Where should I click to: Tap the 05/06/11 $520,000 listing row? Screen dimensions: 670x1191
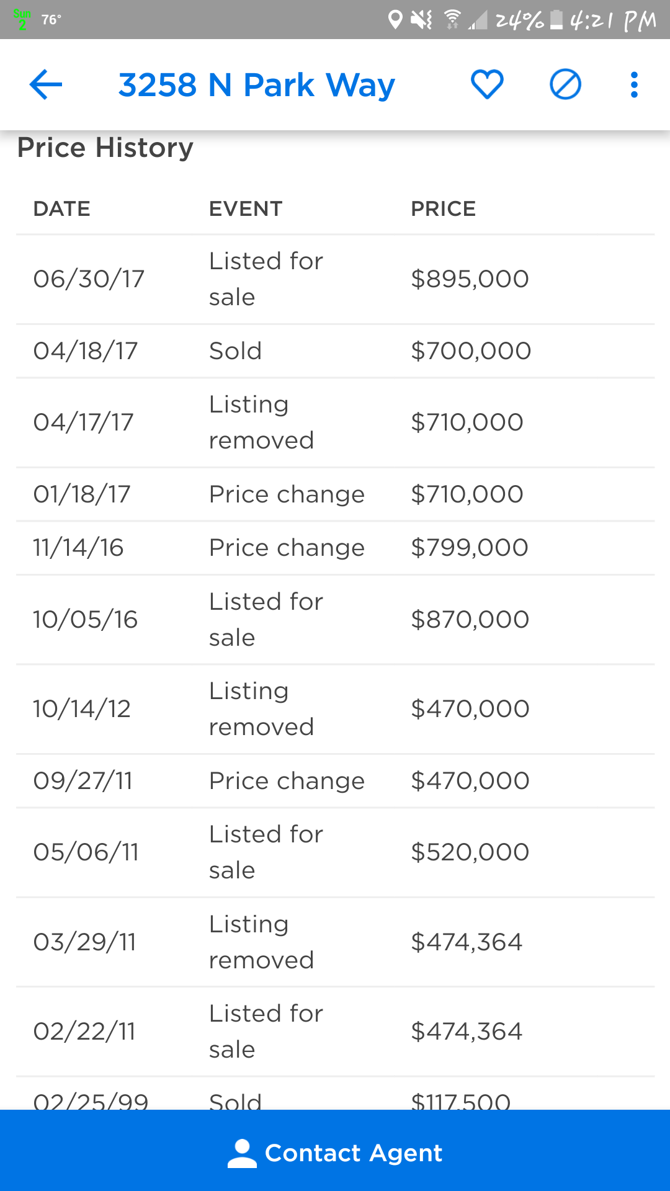335,852
